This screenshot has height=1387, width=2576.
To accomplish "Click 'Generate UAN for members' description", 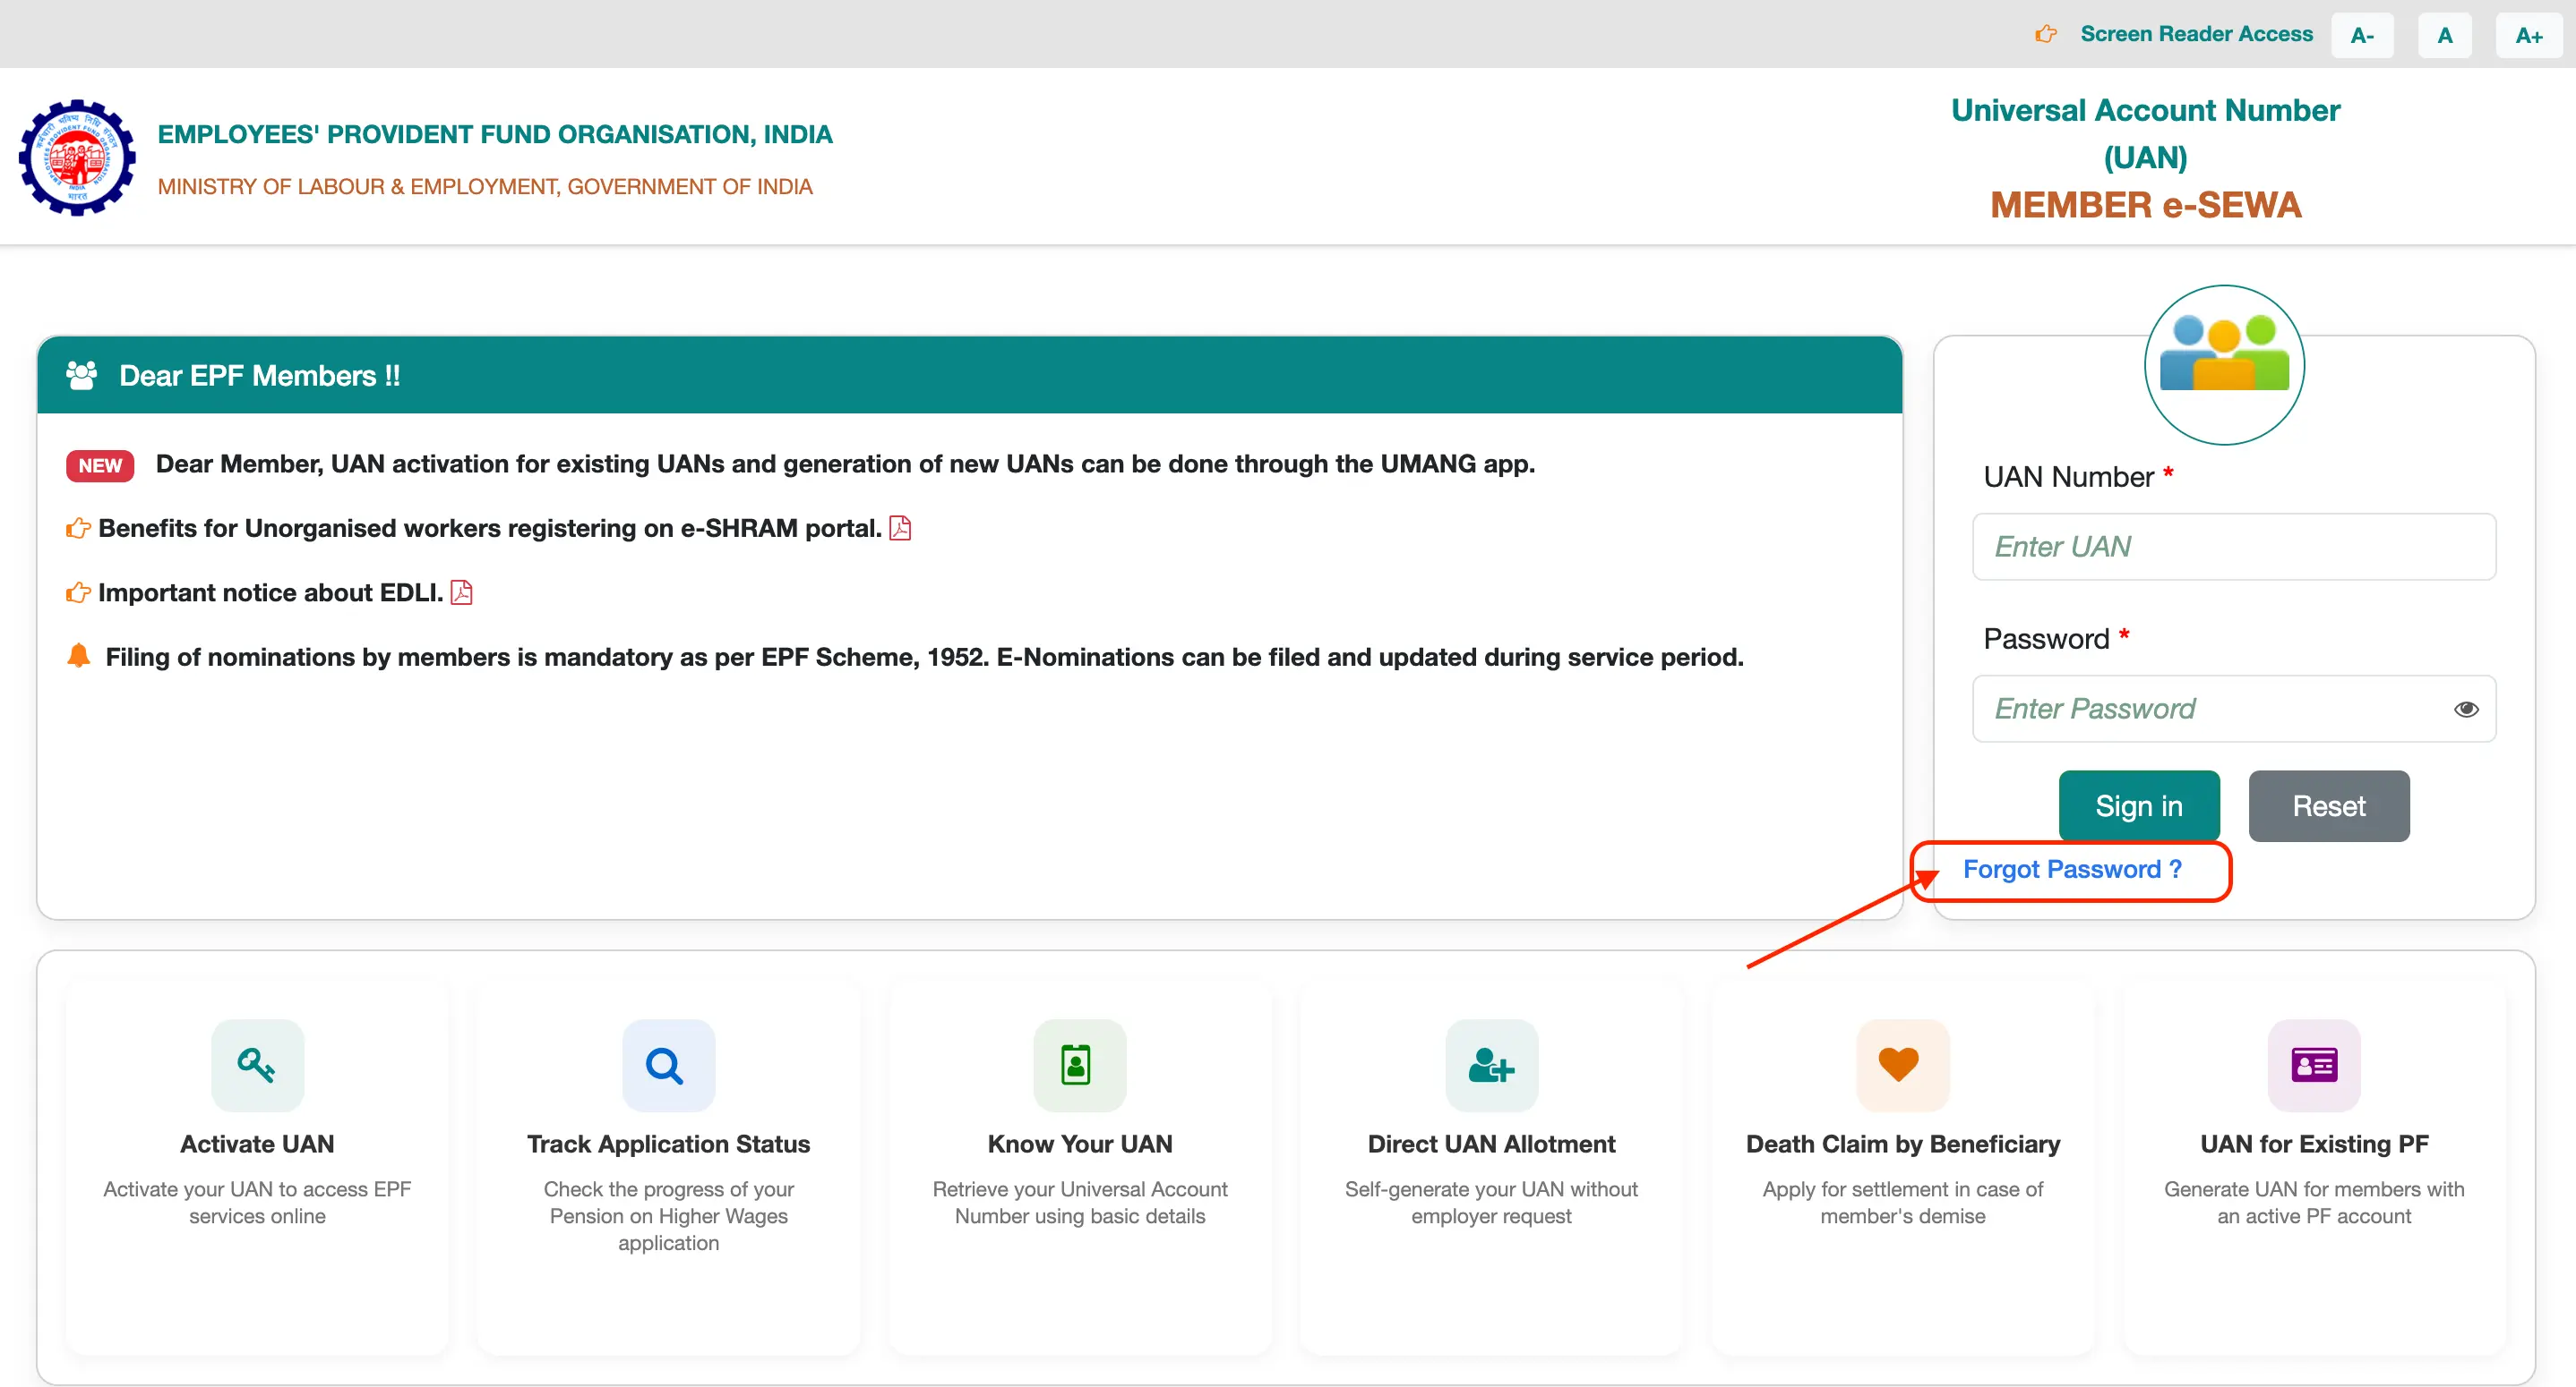I will [x=2314, y=1202].
